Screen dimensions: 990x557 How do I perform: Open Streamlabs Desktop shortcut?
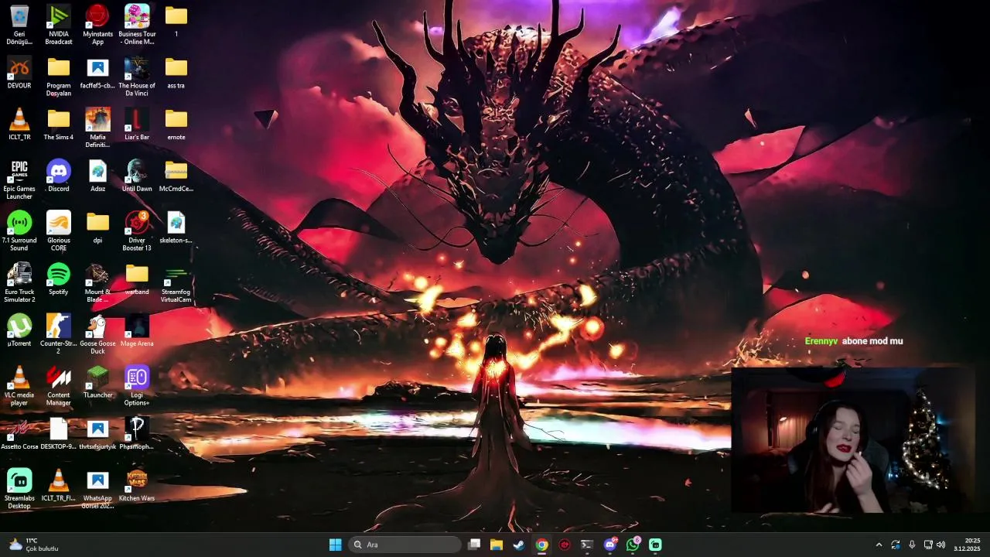pos(19,489)
